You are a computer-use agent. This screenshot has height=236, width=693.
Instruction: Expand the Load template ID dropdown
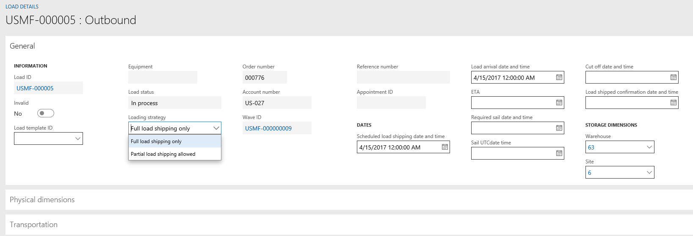[x=78, y=139]
